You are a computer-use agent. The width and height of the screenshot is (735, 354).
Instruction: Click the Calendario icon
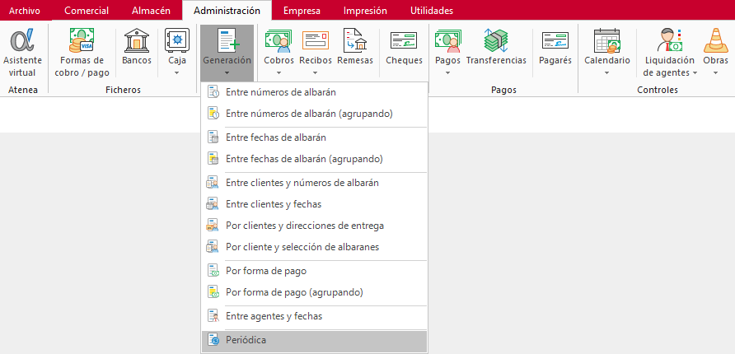[x=607, y=40]
